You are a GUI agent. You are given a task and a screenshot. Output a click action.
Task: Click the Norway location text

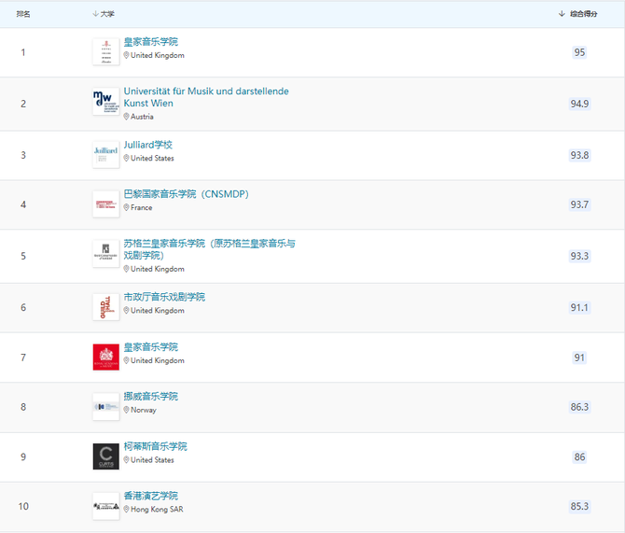(x=144, y=410)
